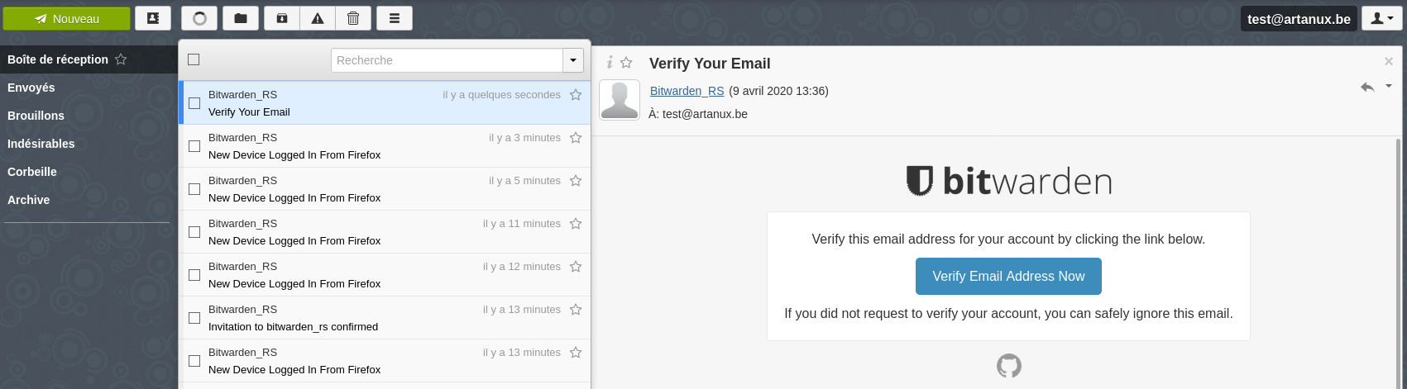Open the account user menu dropdown
The width and height of the screenshot is (1407, 389).
coord(1381,18)
